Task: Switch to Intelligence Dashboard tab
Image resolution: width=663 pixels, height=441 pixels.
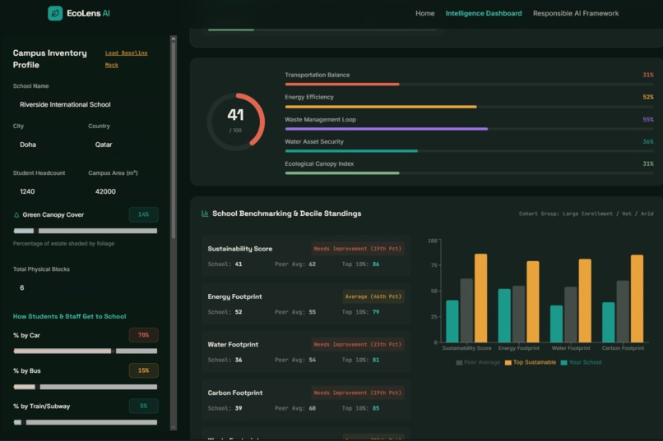Action: point(484,13)
